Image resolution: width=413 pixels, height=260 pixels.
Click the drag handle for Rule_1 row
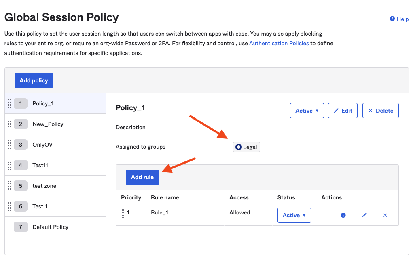pyautogui.click(x=123, y=213)
